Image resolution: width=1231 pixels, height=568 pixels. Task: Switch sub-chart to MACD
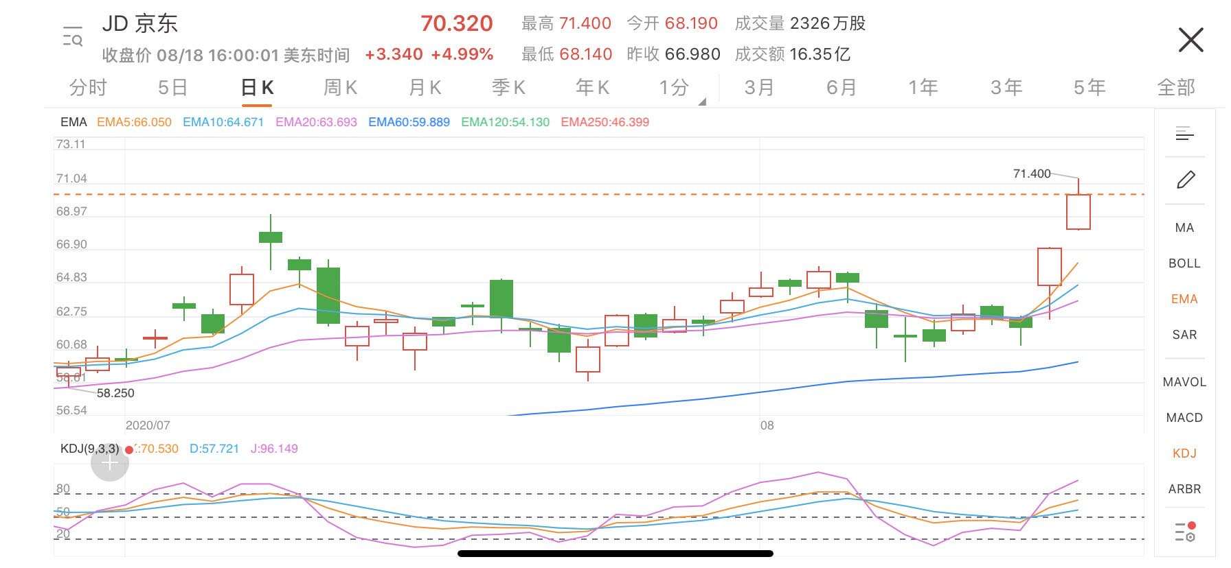point(1184,418)
